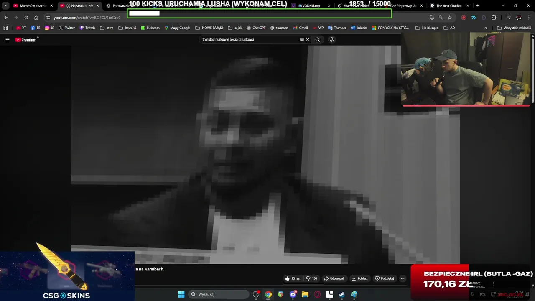Open the kick.com bookmark
Viewport: 535px width, 301px height.
pos(150,28)
